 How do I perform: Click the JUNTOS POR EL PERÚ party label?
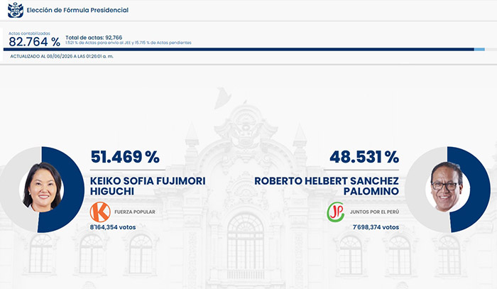374,212
